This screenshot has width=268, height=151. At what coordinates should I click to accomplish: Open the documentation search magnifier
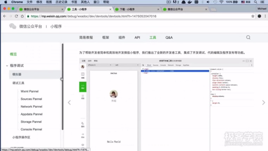click(248, 37)
